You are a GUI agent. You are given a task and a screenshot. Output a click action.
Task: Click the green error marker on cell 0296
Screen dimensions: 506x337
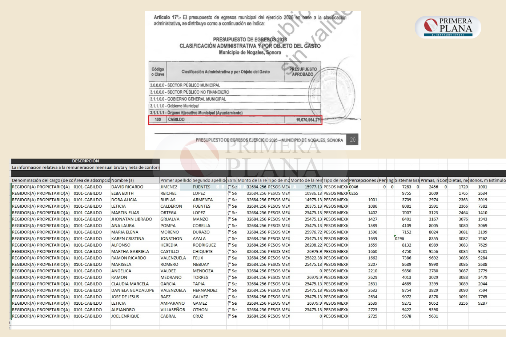coord(395,236)
